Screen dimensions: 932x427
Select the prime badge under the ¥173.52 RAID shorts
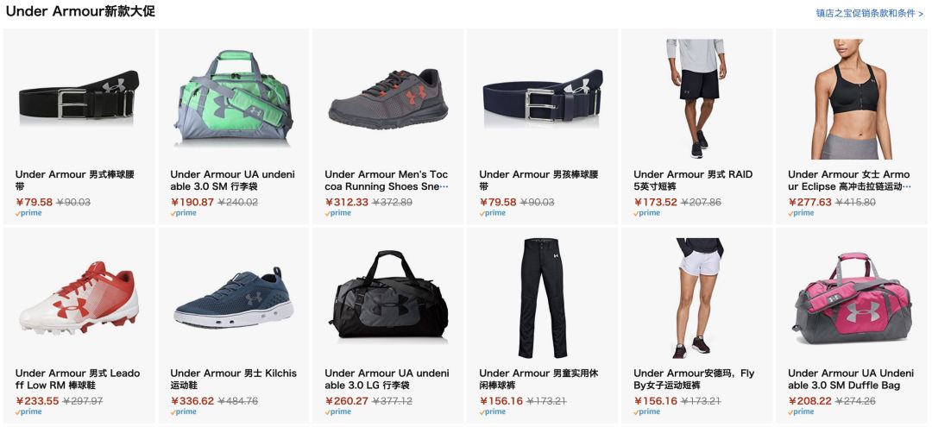click(646, 212)
